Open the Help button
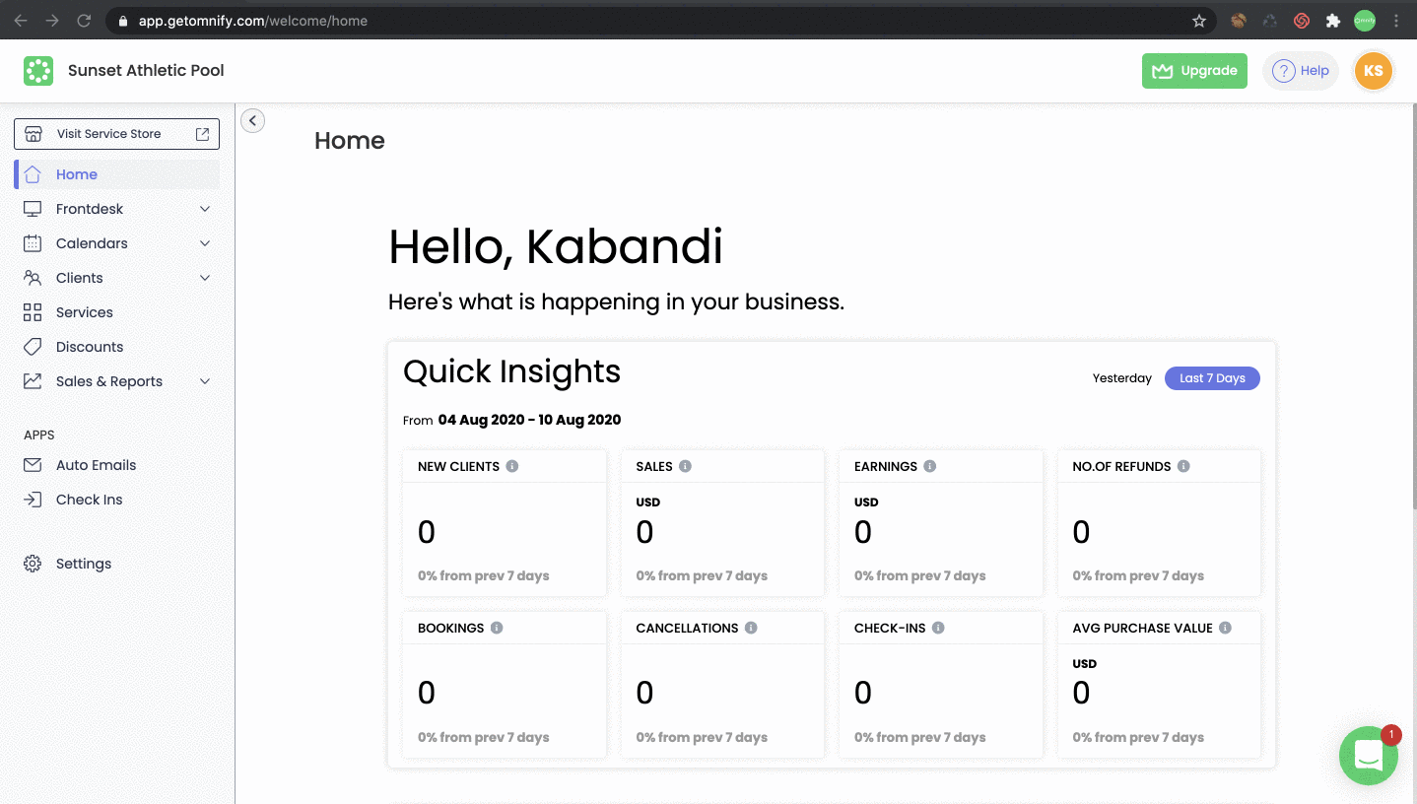1417x804 pixels. coord(1301,71)
